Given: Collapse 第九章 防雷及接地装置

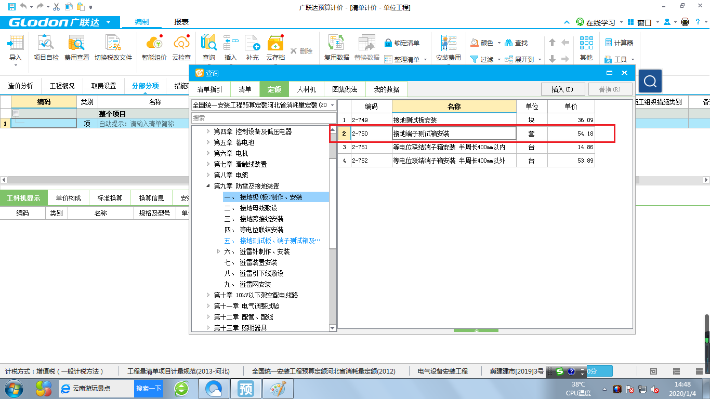Looking at the screenshot, I should [x=208, y=186].
